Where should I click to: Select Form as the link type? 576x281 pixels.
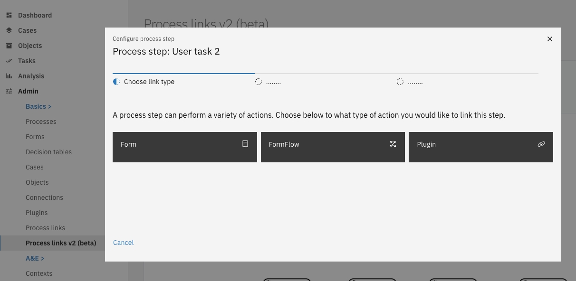click(184, 147)
